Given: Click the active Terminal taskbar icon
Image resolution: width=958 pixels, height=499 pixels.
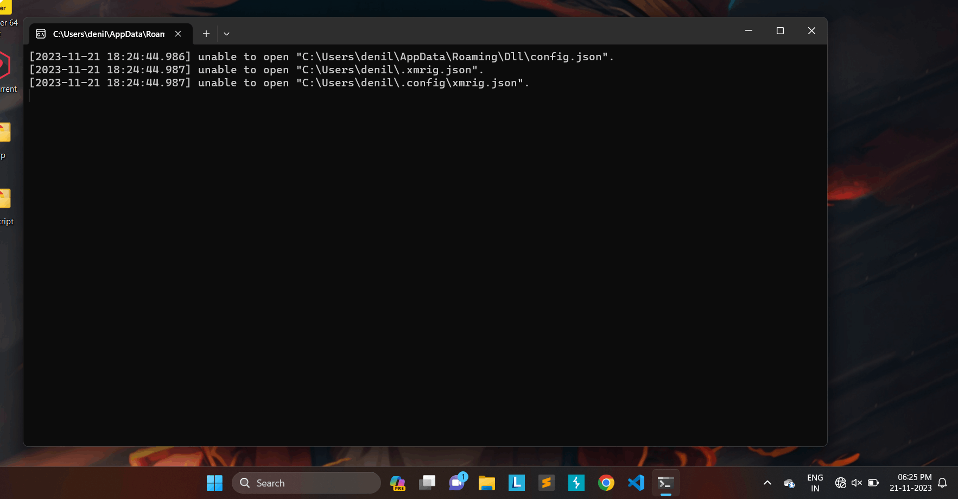Looking at the screenshot, I should (666, 483).
